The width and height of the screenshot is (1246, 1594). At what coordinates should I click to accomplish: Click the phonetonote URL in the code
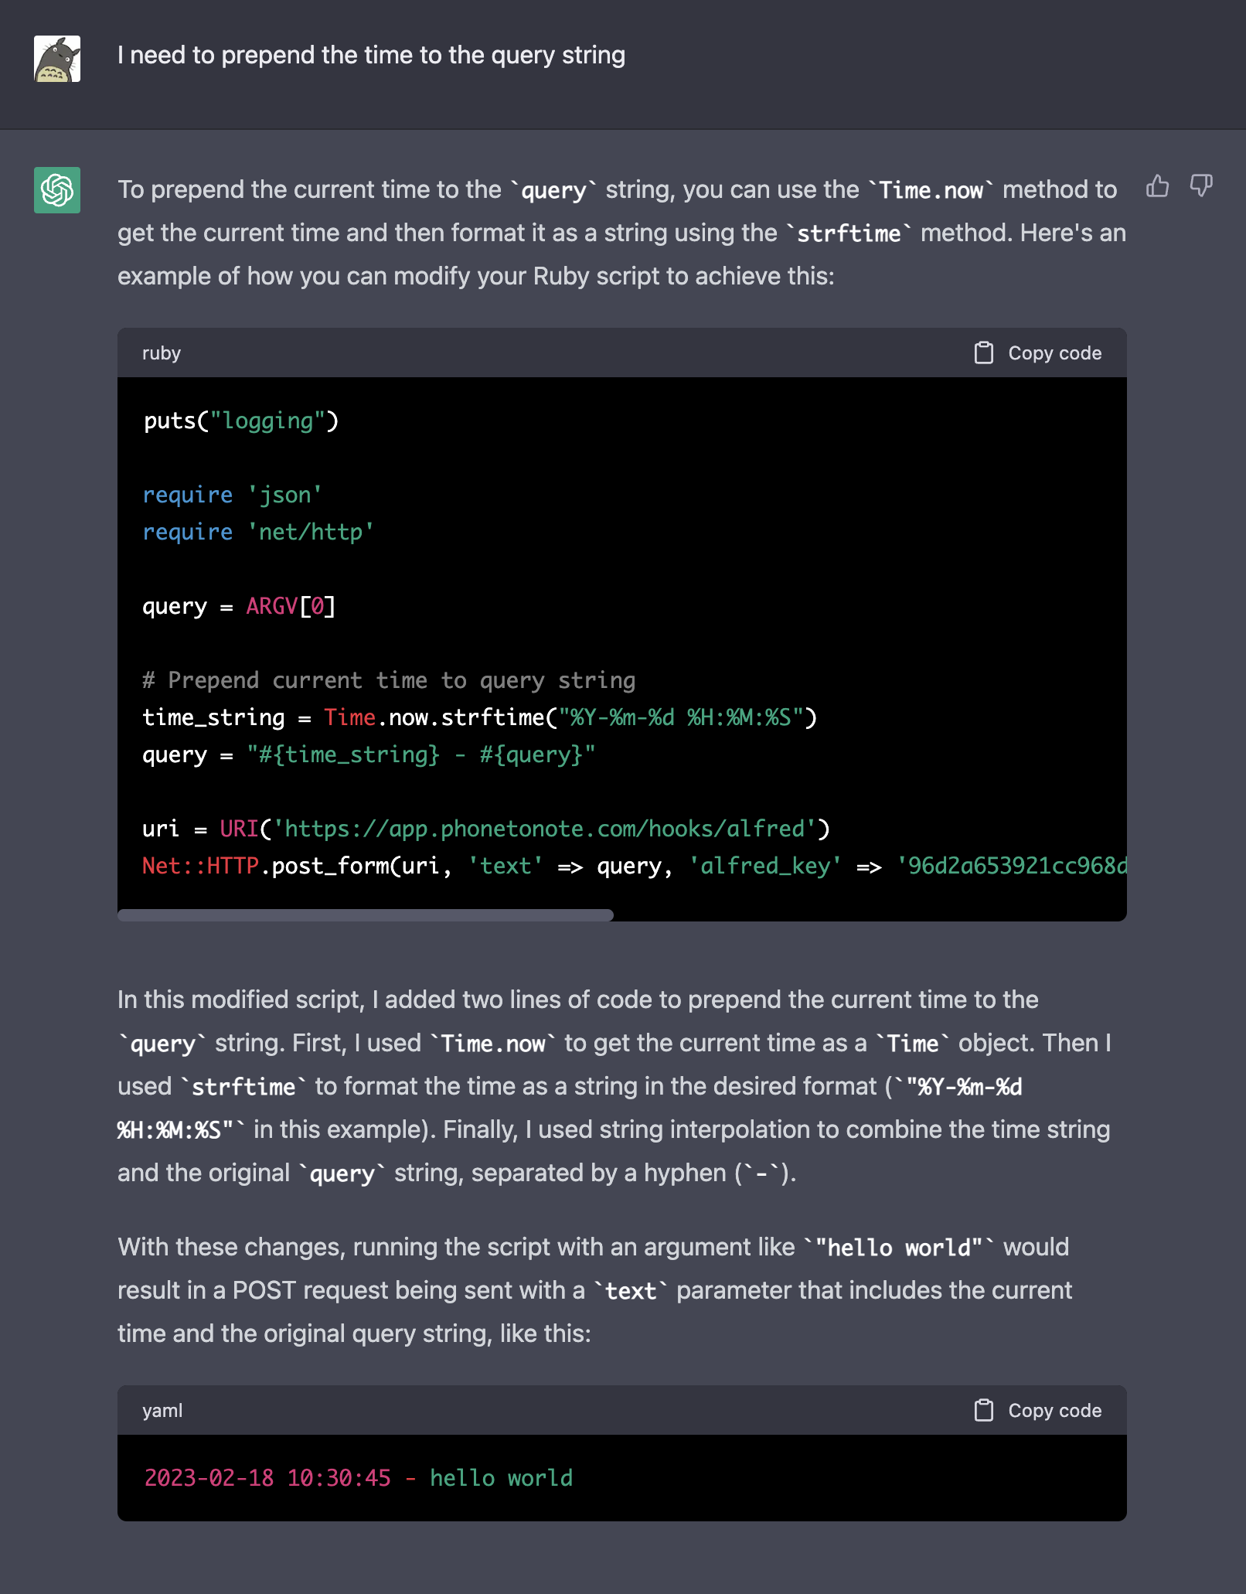click(x=545, y=829)
